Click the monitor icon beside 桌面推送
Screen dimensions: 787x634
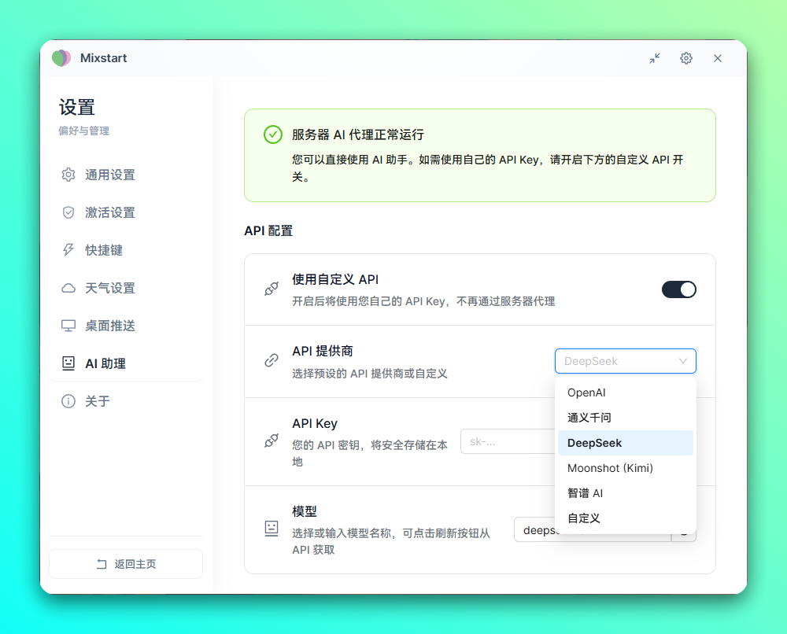[70, 326]
